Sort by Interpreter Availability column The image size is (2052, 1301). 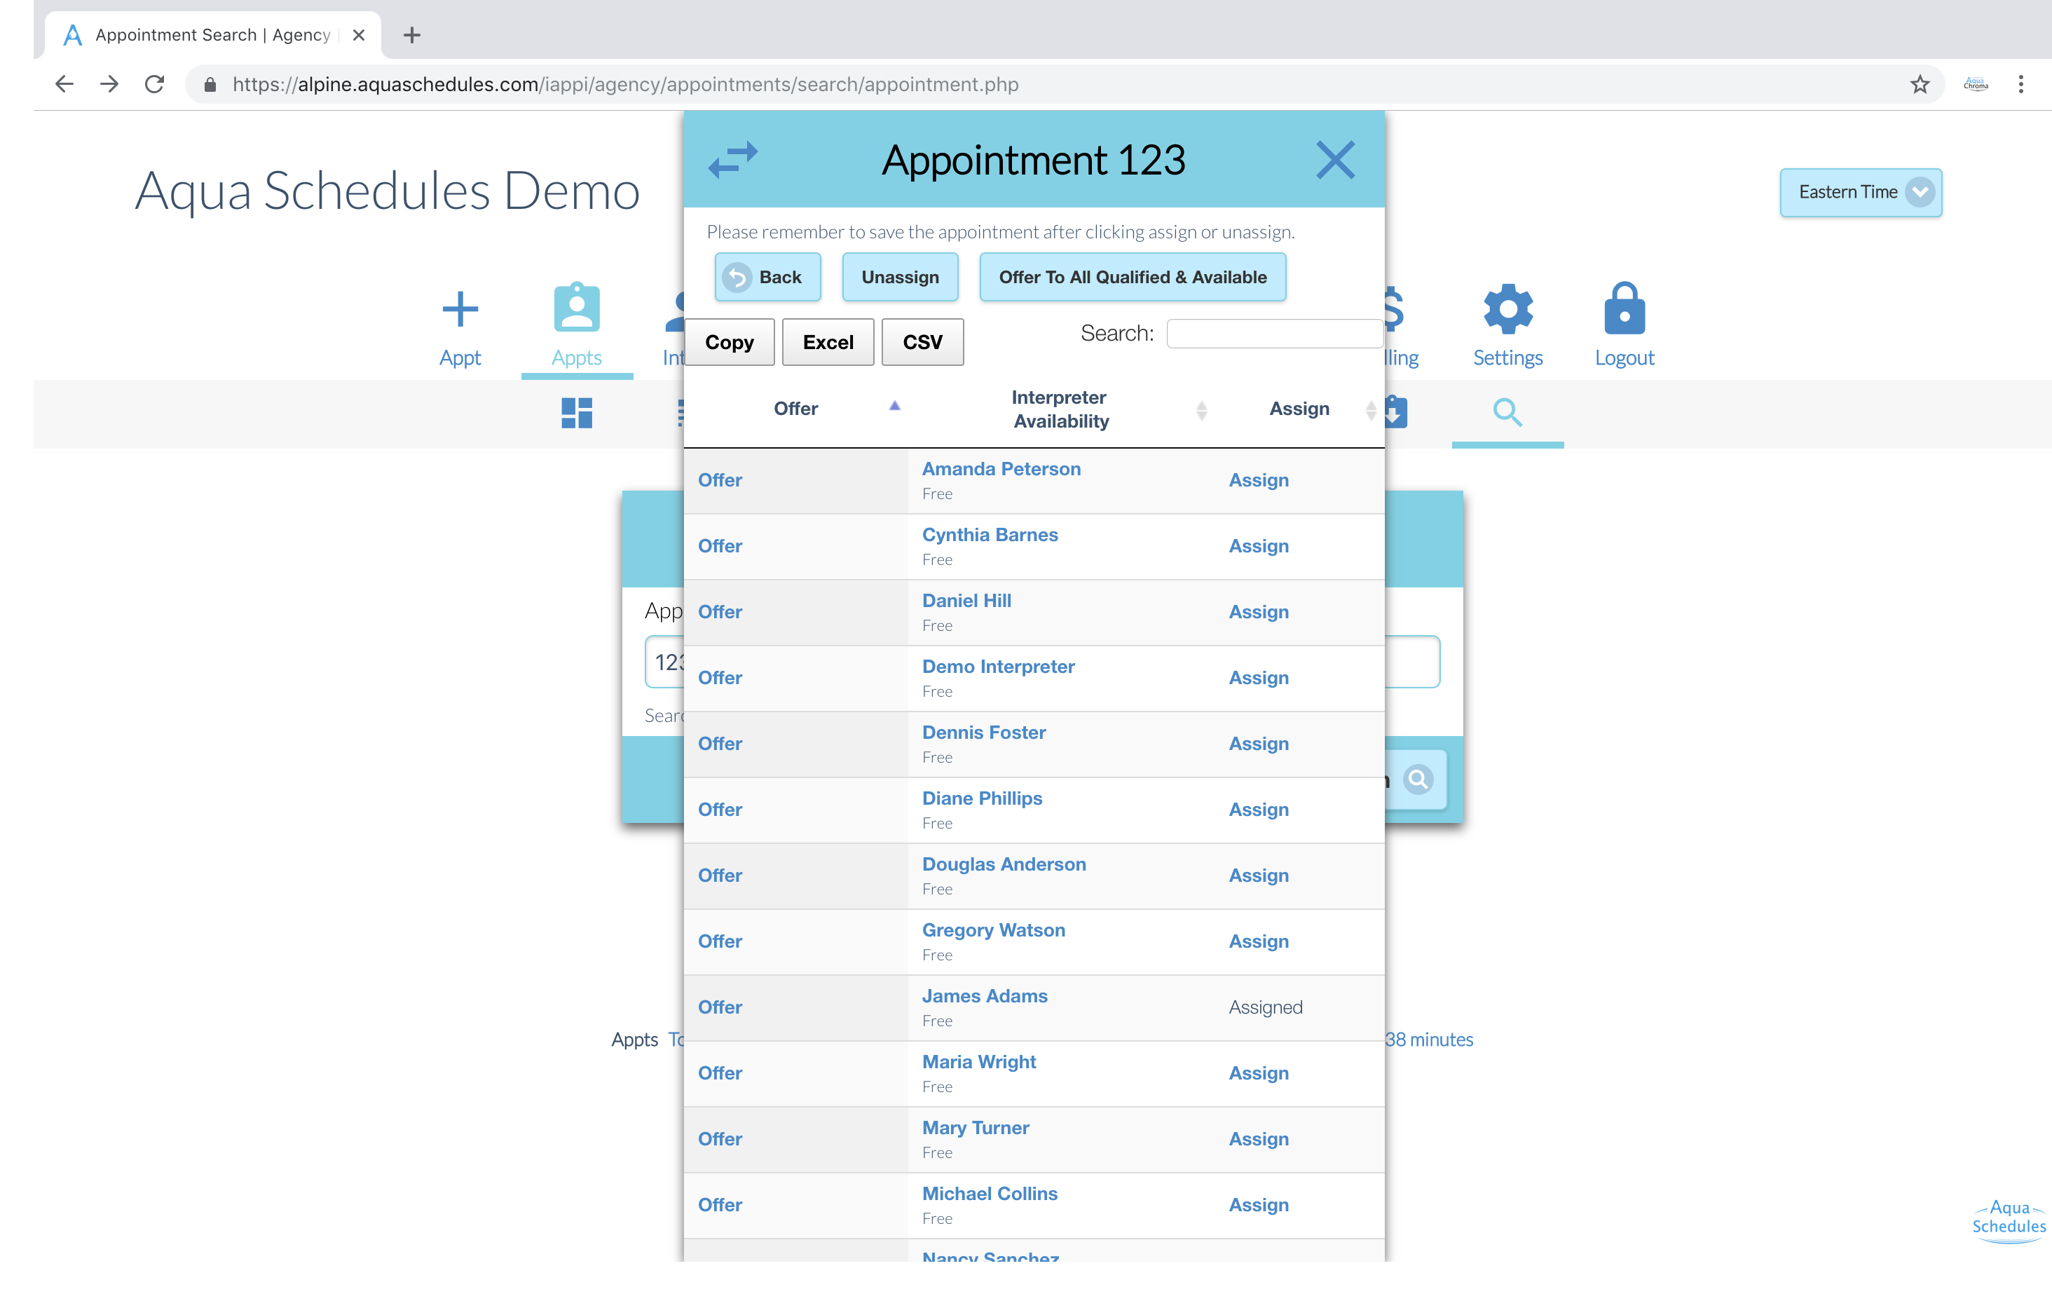(1061, 409)
